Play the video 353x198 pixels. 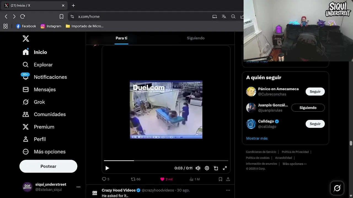tap(107, 168)
